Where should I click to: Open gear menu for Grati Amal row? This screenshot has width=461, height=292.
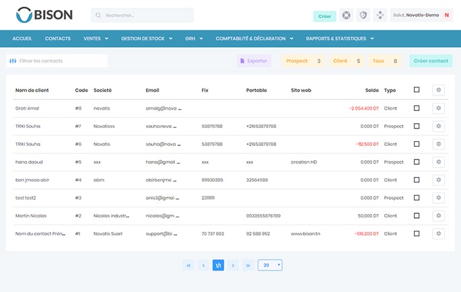coord(438,108)
